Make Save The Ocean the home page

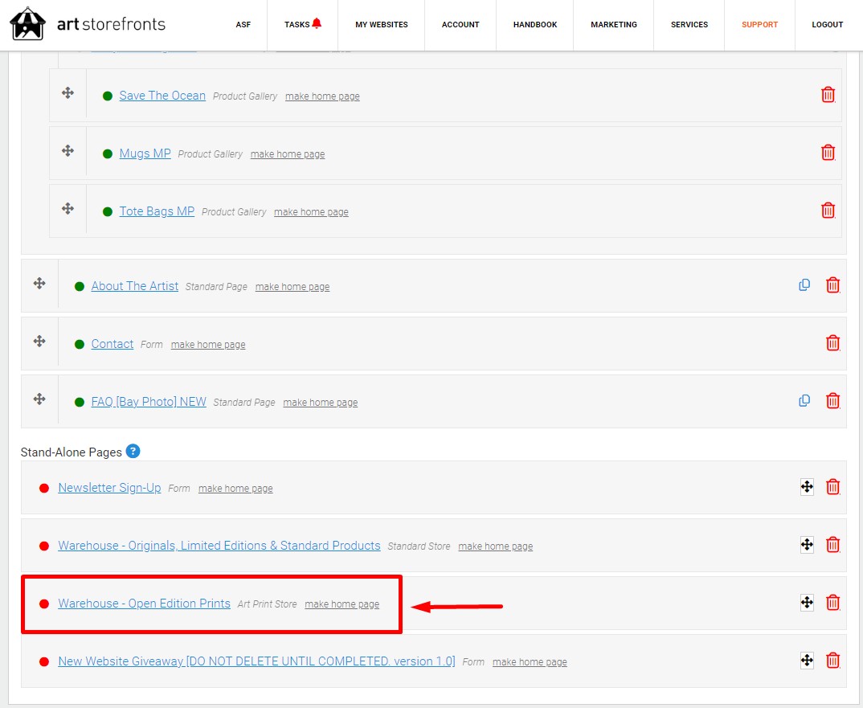[322, 96]
